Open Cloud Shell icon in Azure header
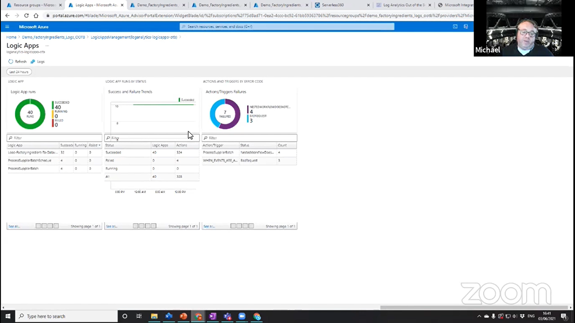The height and width of the screenshot is (323, 575). 455,26
